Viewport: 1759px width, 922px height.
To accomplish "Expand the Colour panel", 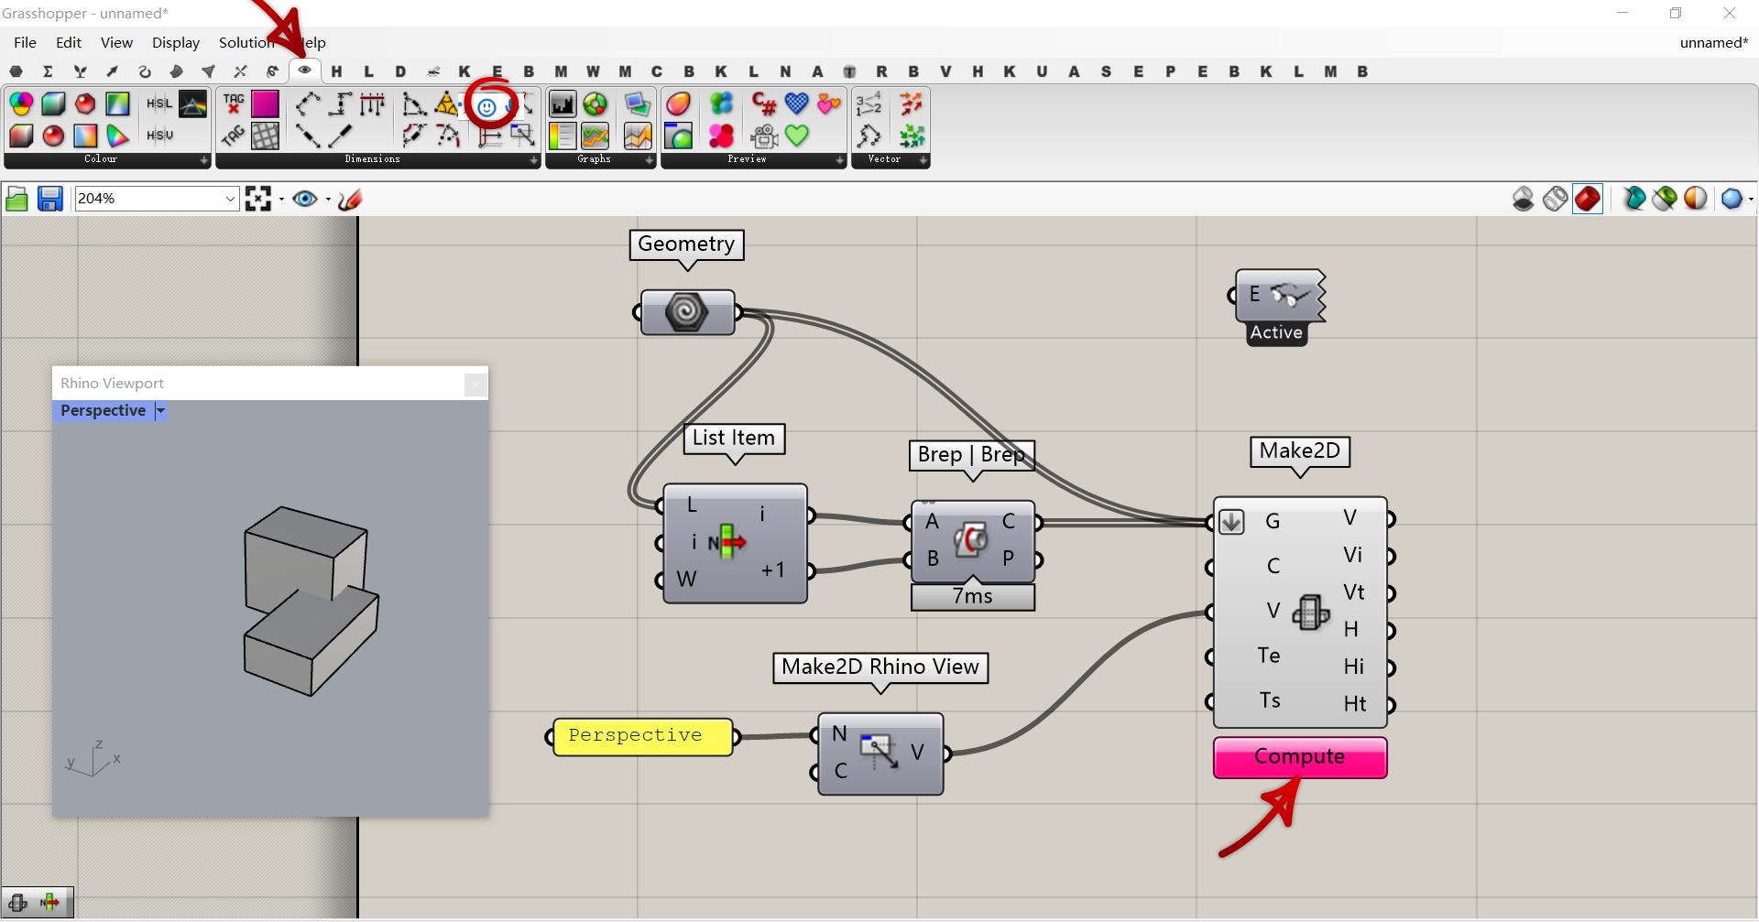I will coord(204,160).
